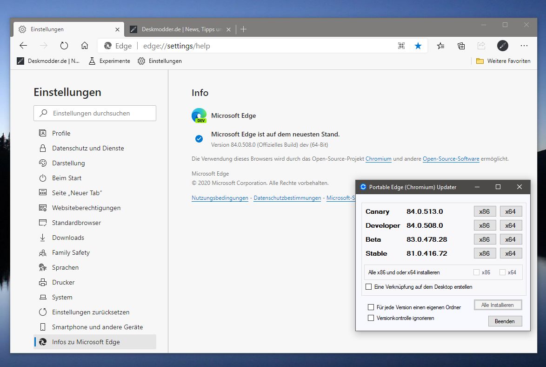This screenshot has width=546, height=367.
Task: Open the Open-Source-Software link
Action: click(451, 159)
